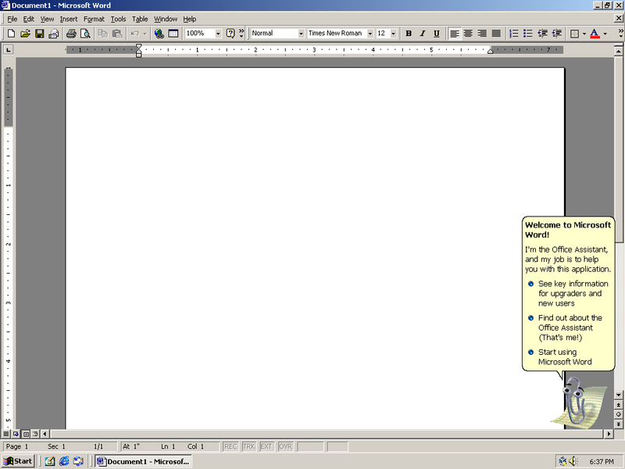Apply bulleted list formatting
The width and height of the screenshot is (625, 469).
pos(528,34)
